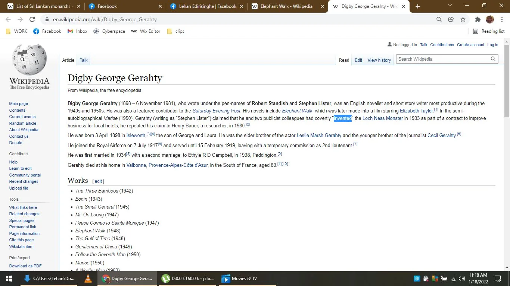Image resolution: width=510 pixels, height=286 pixels.
Task: Click the Wi-Fi network tray icon
Action: [453, 279]
